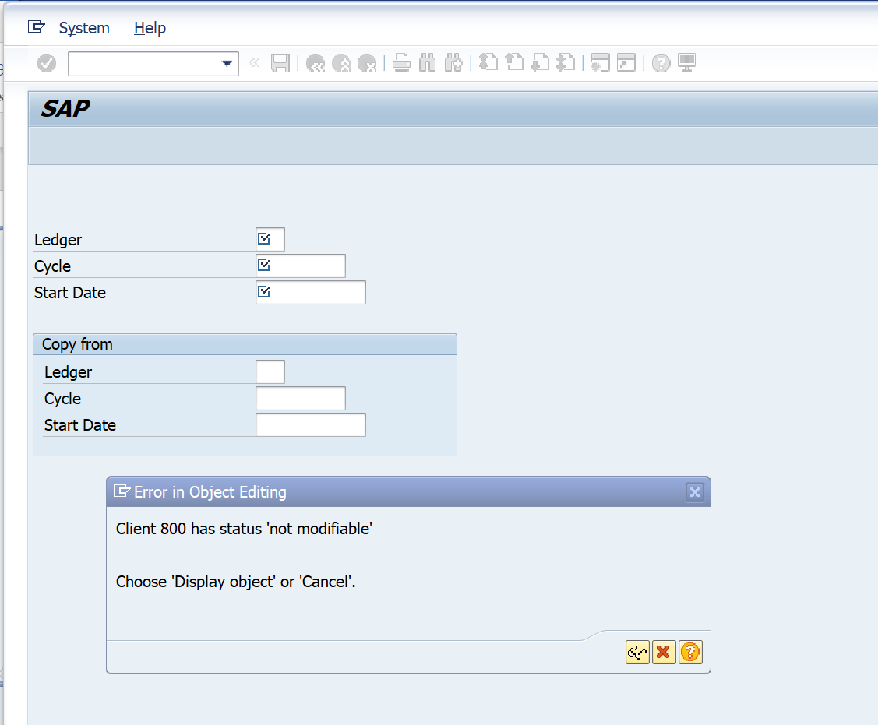Close the Error in Object Editing dialog

point(695,492)
